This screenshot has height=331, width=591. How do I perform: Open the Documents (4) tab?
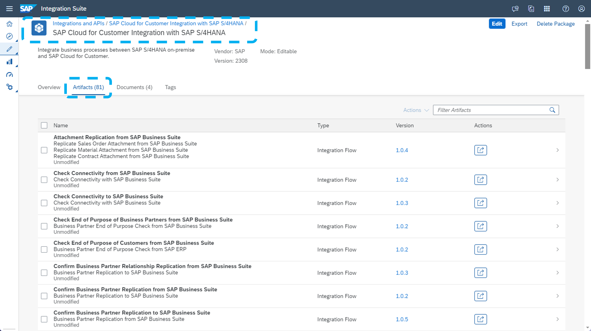coord(134,88)
